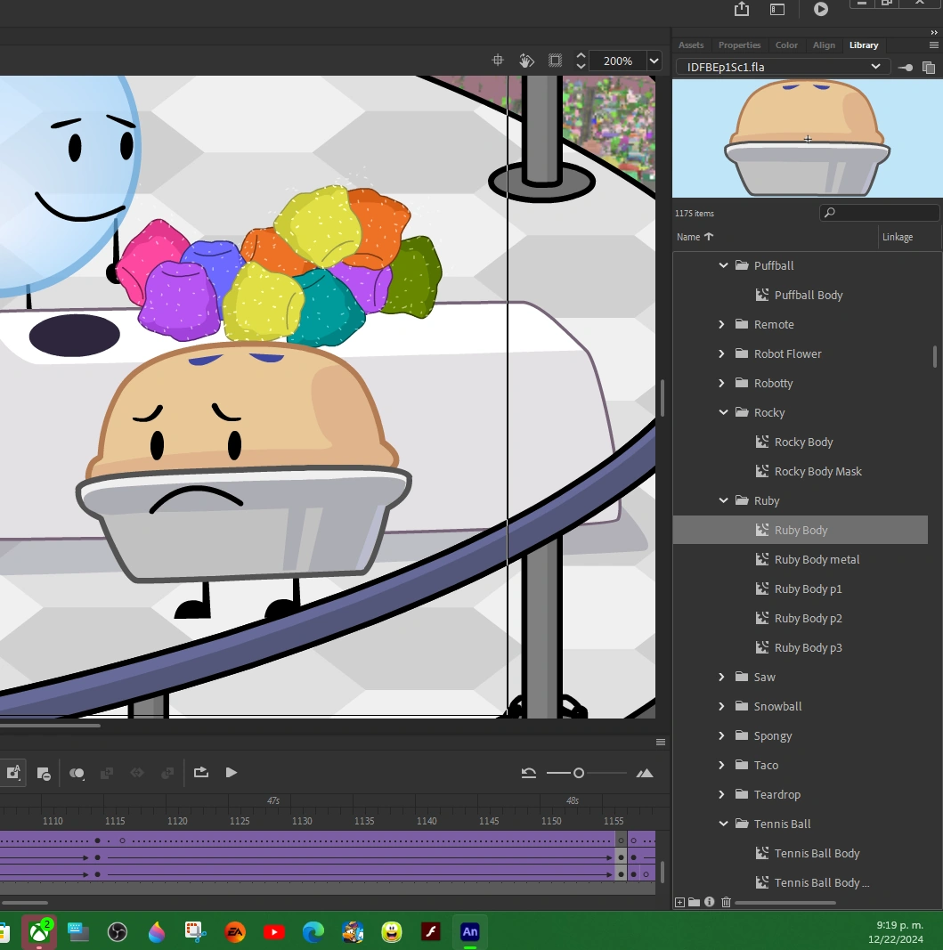
Task: Activate the Rotate Stage tool icon
Action: pyautogui.click(x=526, y=61)
